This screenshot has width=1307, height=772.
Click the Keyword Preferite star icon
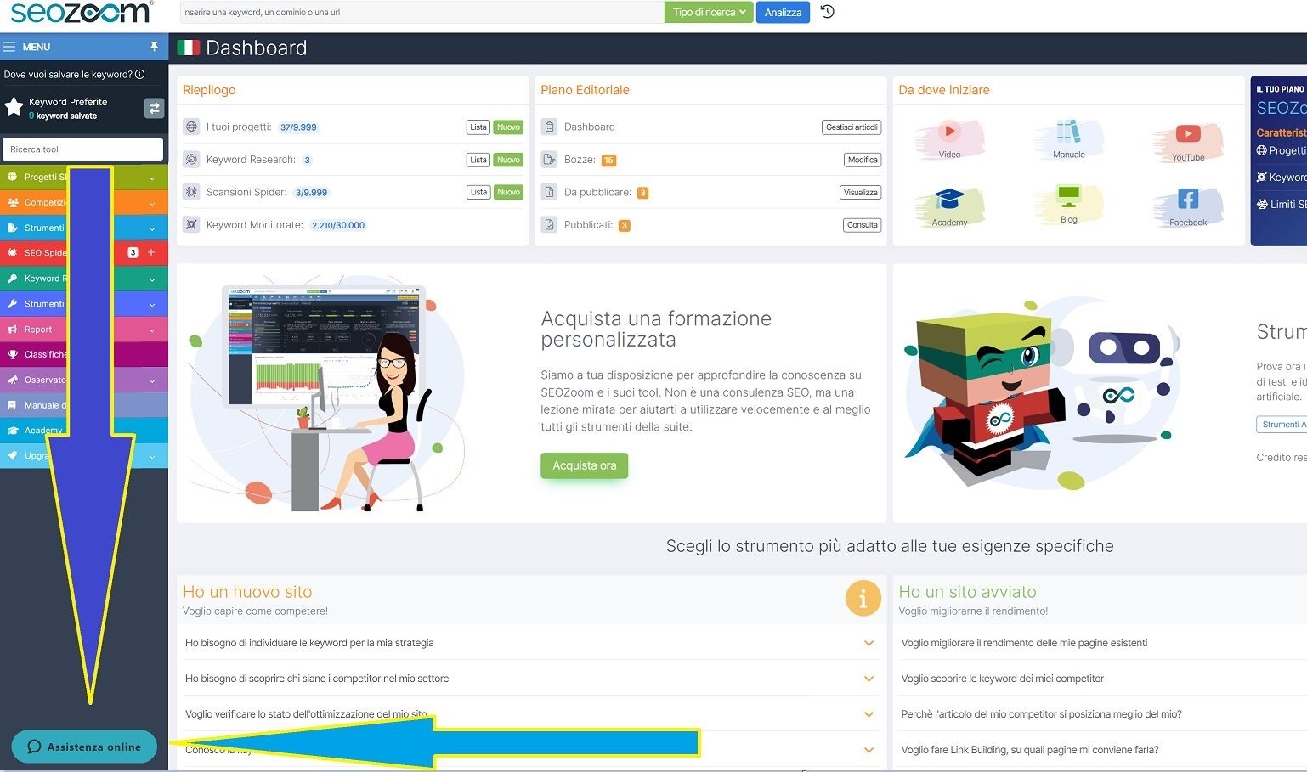14,107
